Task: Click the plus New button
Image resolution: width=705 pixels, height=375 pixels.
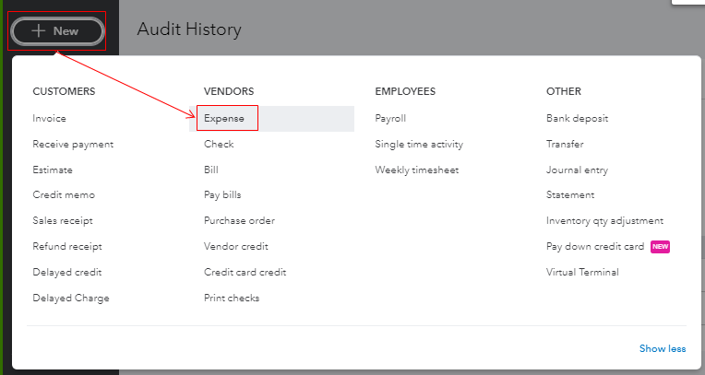Action: coord(57,31)
